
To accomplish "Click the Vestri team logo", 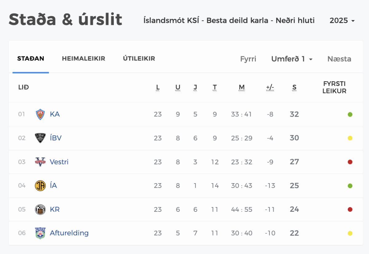I will (x=40, y=162).
